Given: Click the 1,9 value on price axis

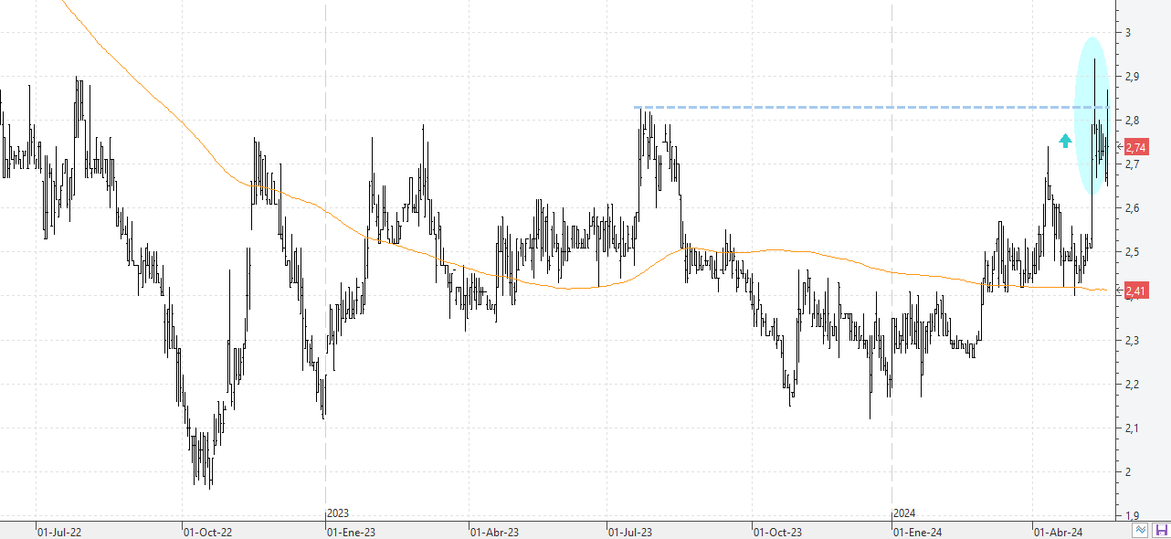Looking at the screenshot, I should click(x=1133, y=515).
